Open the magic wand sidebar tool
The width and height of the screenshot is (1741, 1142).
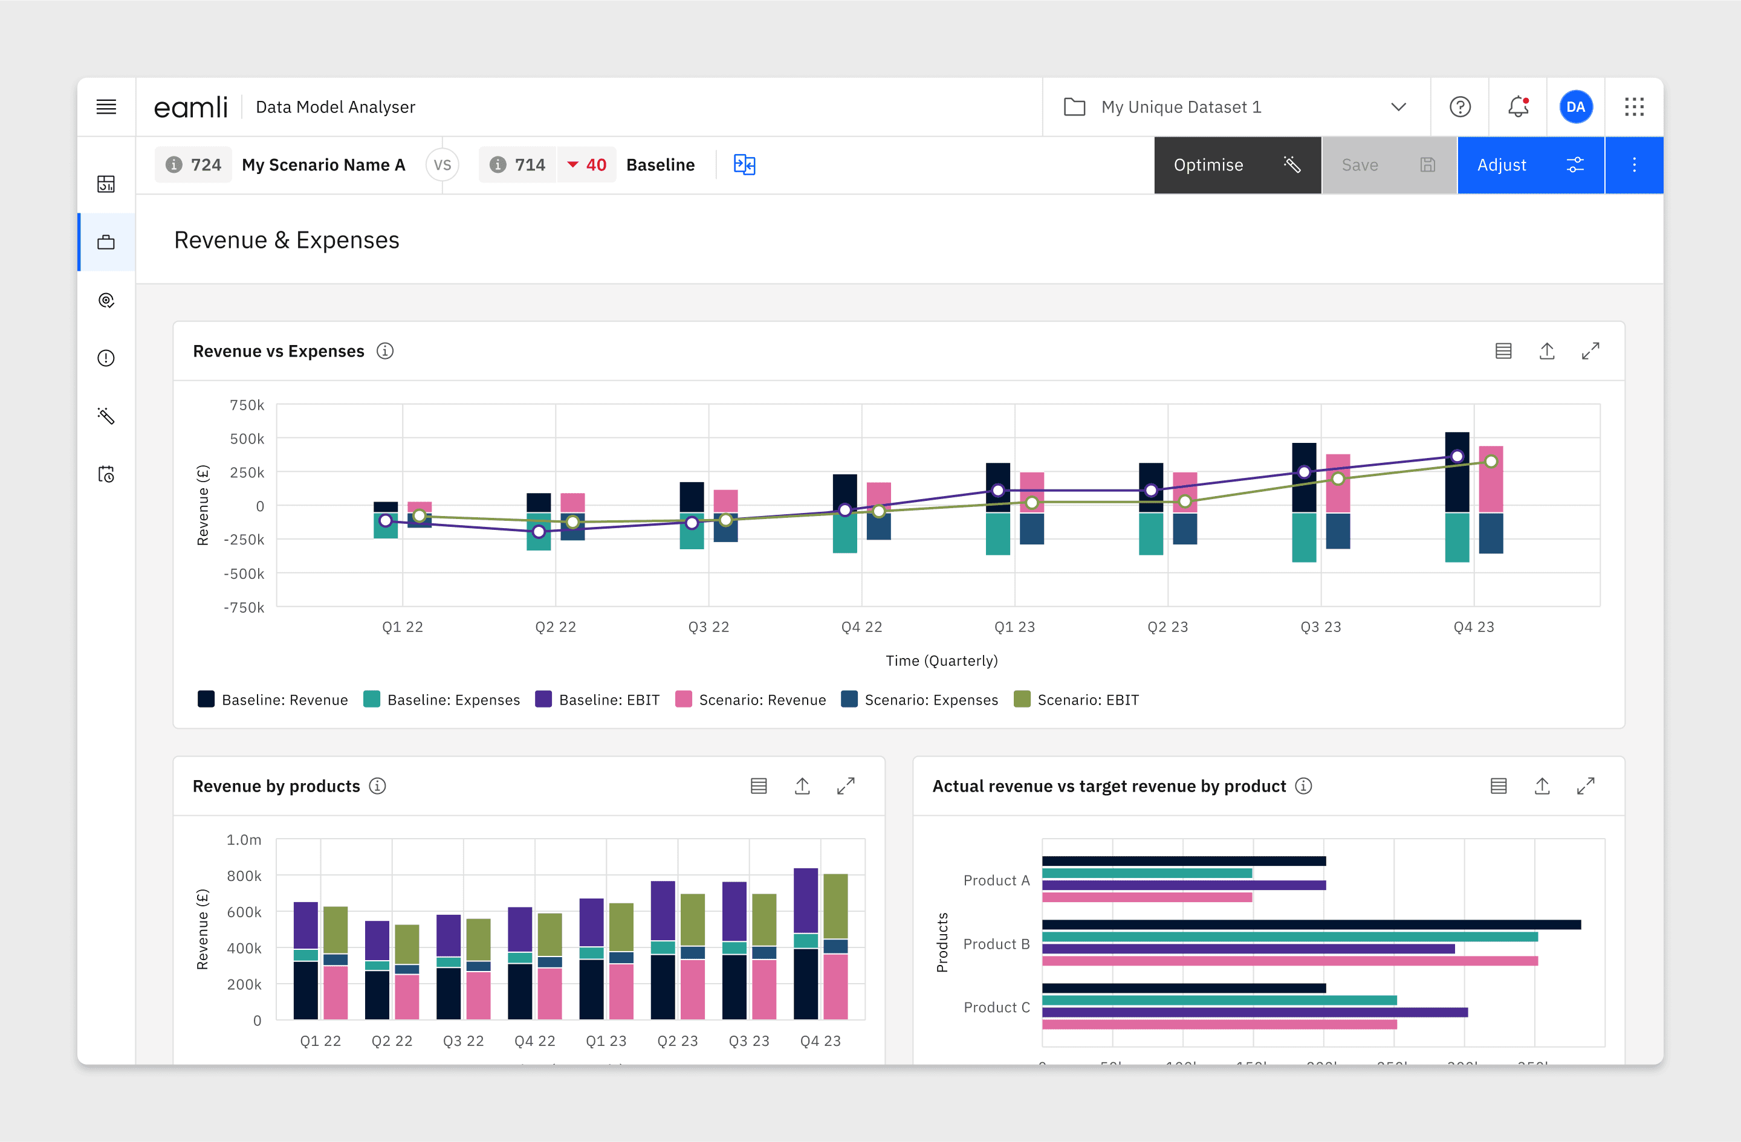[106, 416]
